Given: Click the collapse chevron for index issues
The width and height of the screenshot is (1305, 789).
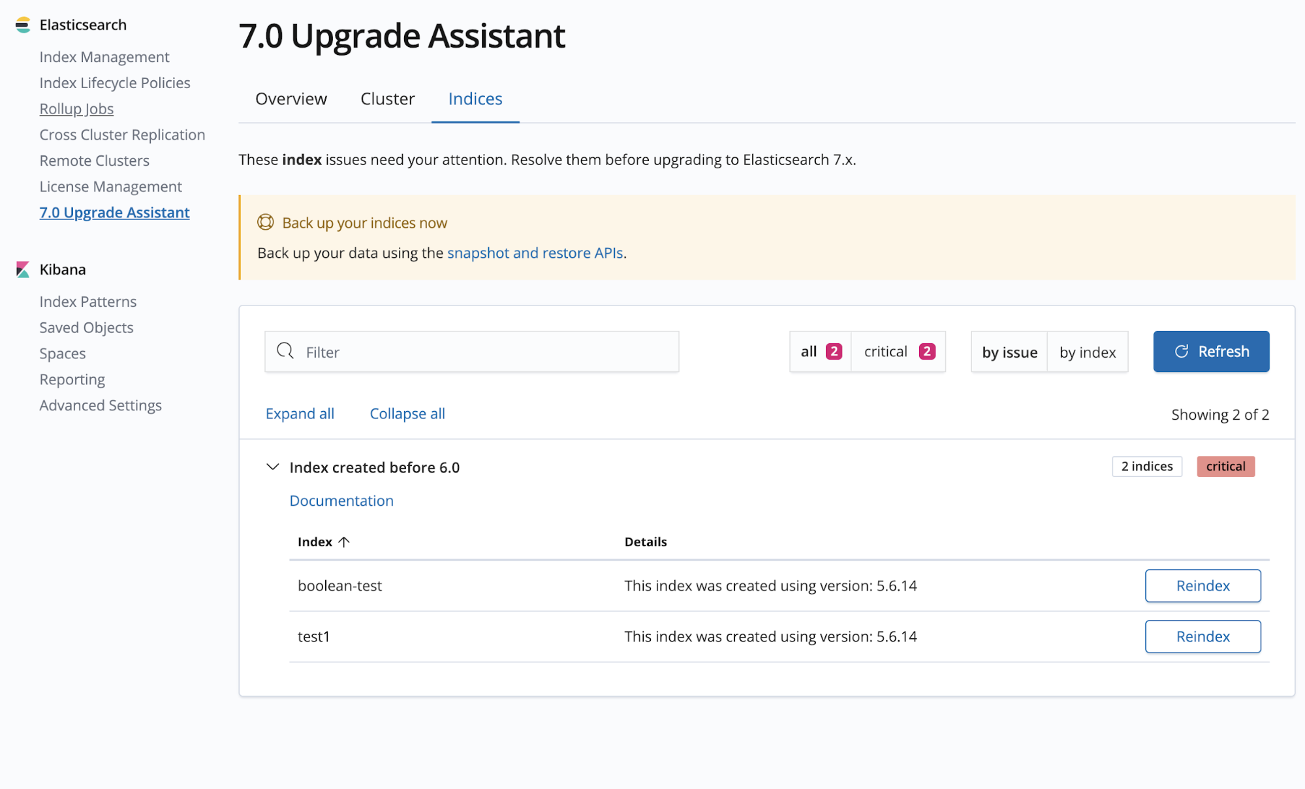Looking at the screenshot, I should (272, 467).
